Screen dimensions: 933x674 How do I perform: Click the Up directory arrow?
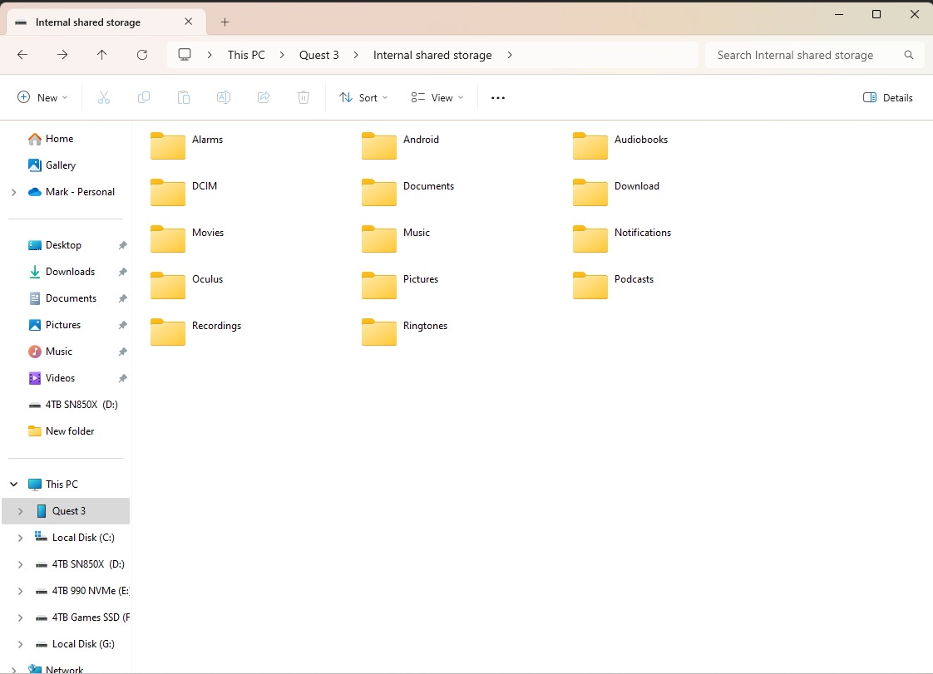coord(102,55)
